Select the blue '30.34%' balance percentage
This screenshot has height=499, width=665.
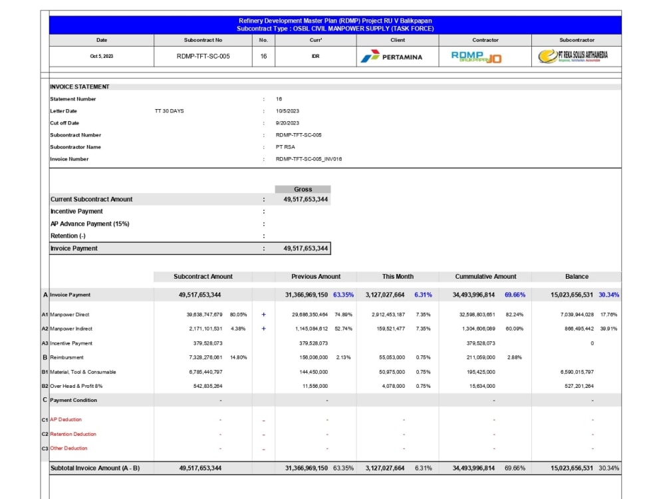[x=609, y=295]
